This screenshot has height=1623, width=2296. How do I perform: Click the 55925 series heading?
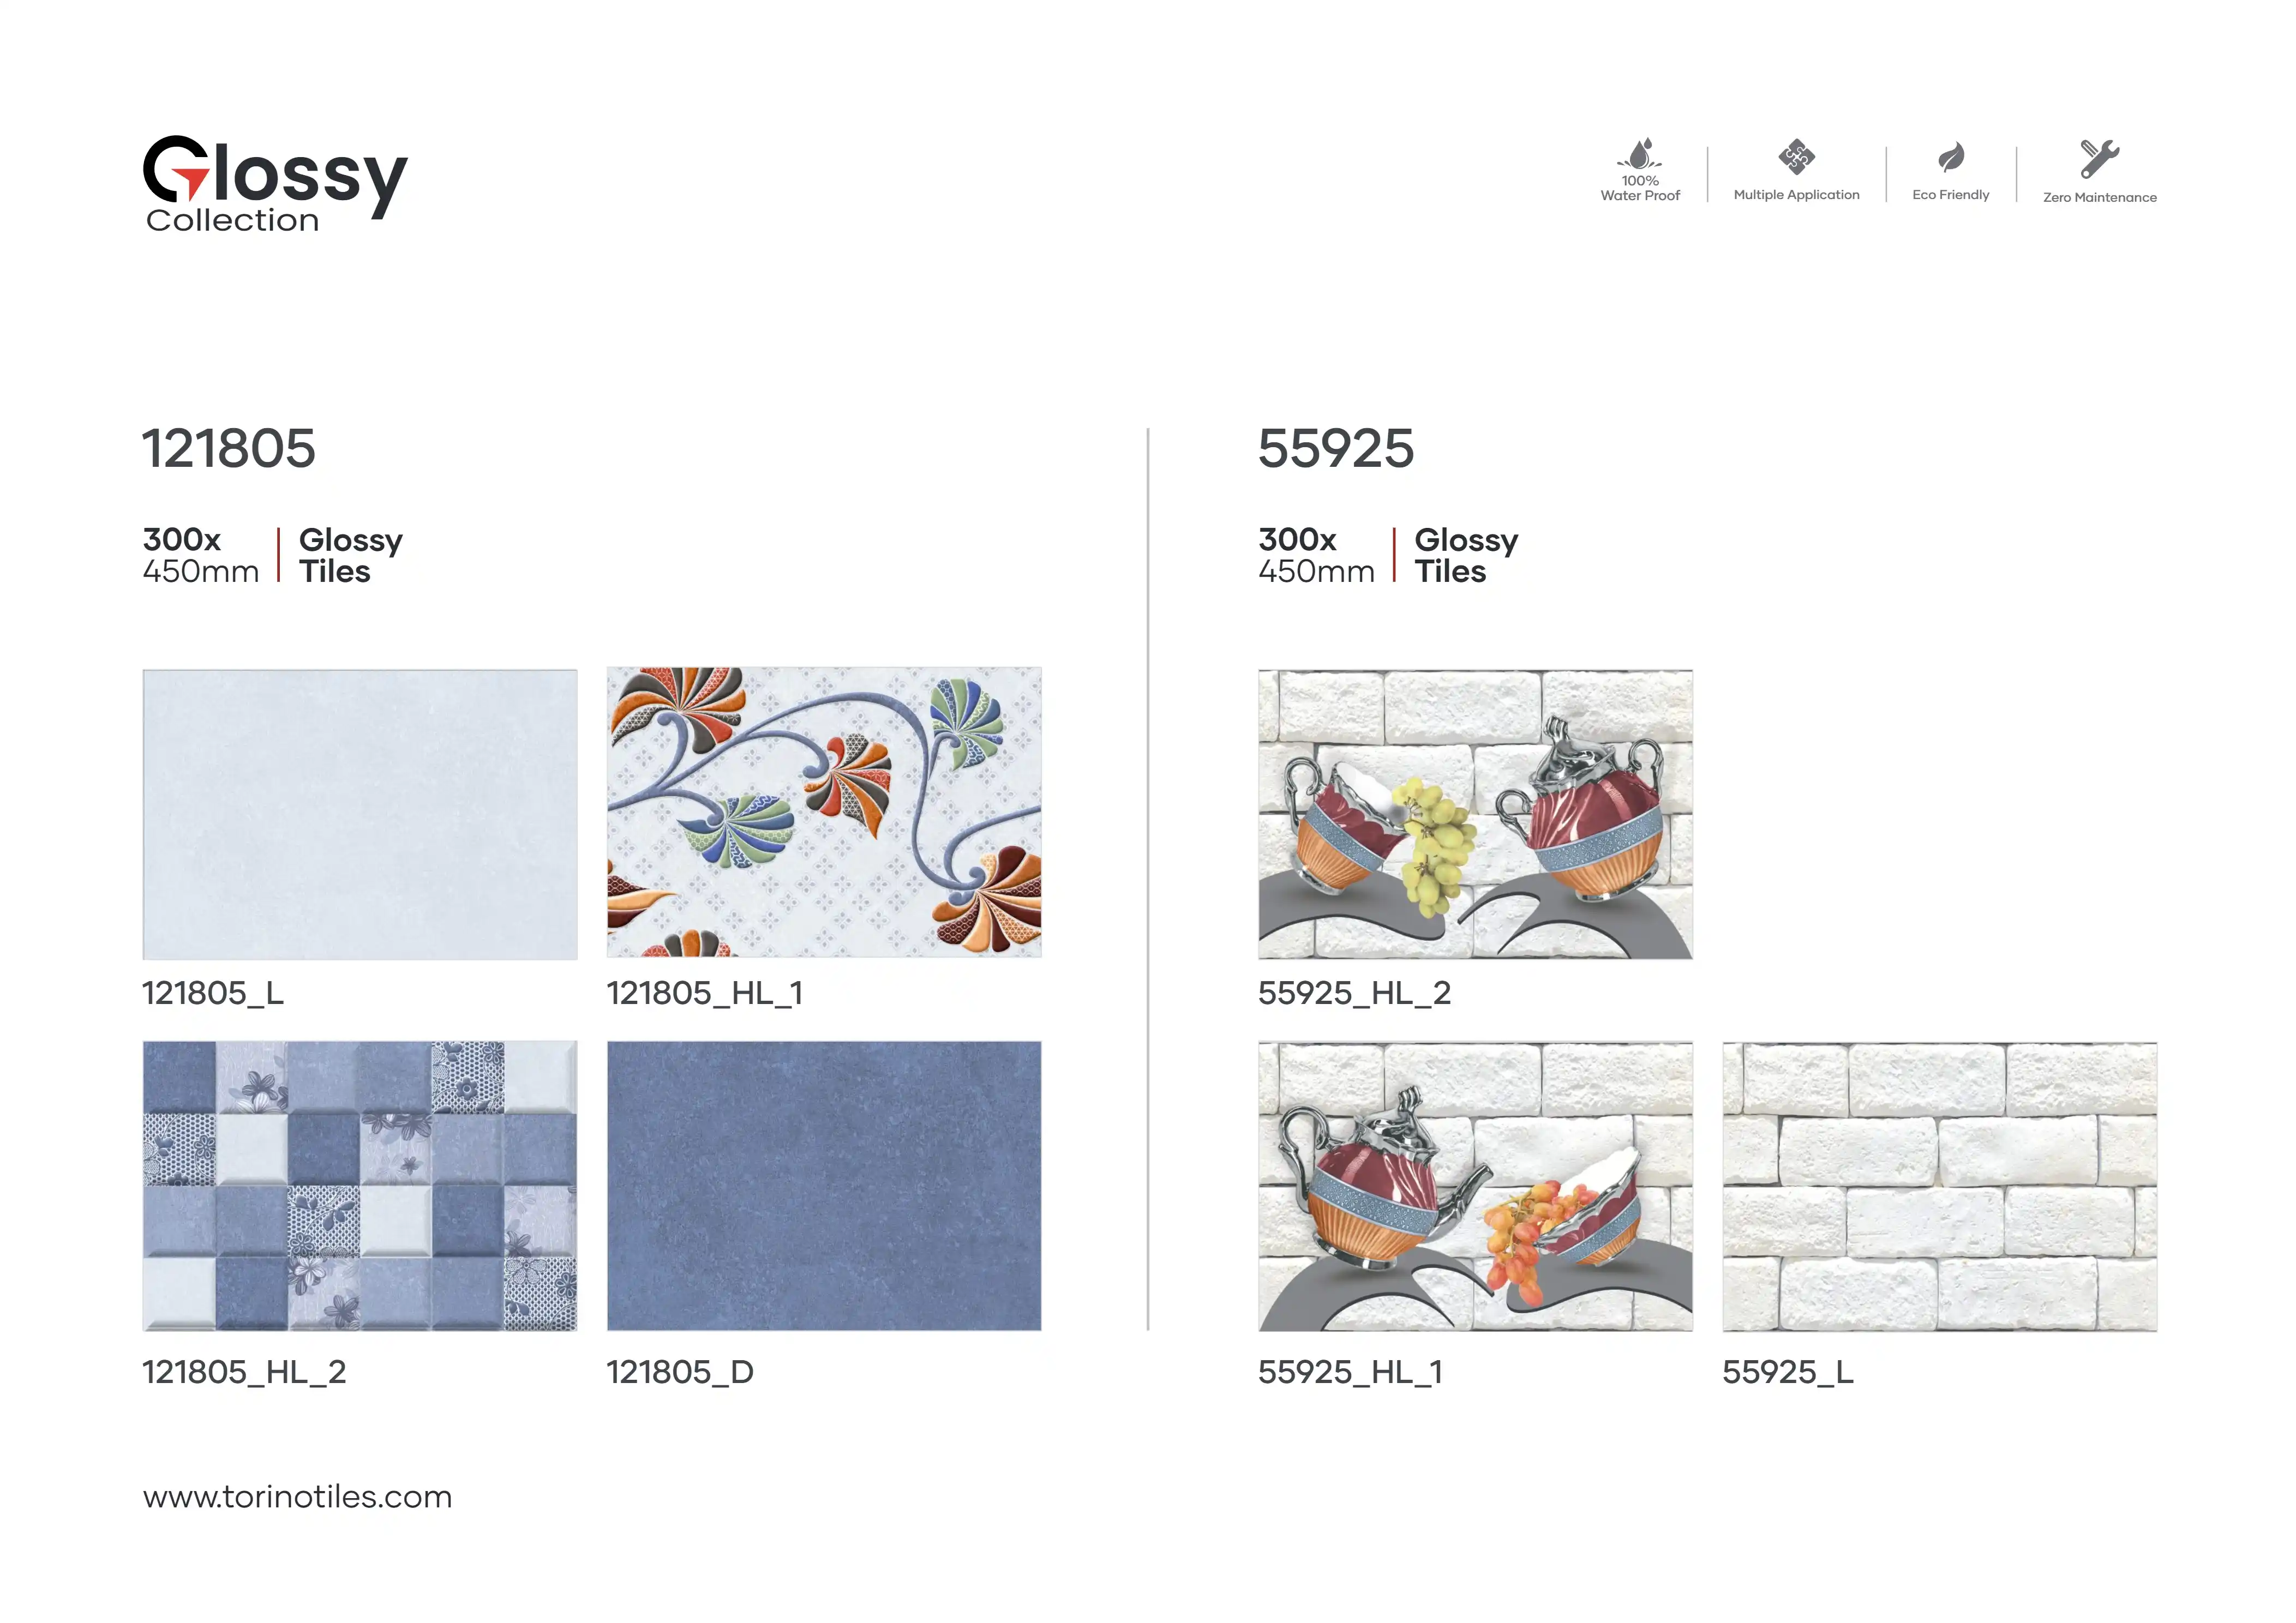pyautogui.click(x=1336, y=448)
